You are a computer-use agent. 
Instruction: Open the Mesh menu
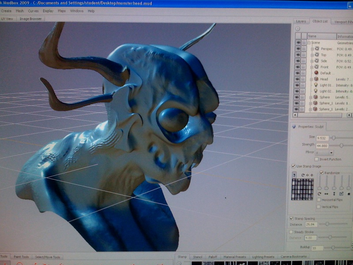pos(20,11)
